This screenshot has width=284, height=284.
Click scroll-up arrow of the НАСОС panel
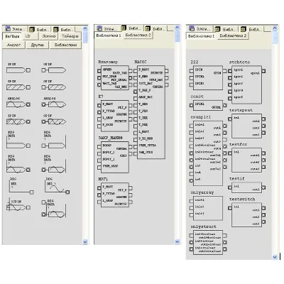pyautogui.click(x=177, y=28)
